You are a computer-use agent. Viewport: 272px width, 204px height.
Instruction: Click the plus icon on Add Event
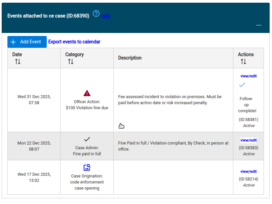13,42
